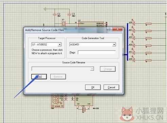Select the top resistor beside the LEDs
Screen dimensions: 167x123
(148, 24)
